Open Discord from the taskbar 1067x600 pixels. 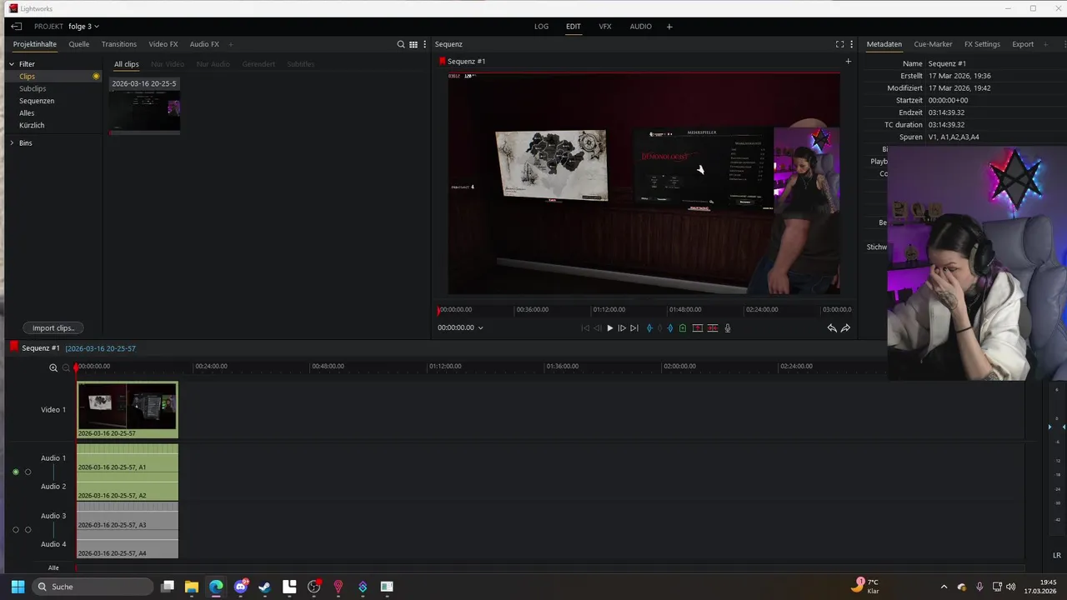point(241,587)
